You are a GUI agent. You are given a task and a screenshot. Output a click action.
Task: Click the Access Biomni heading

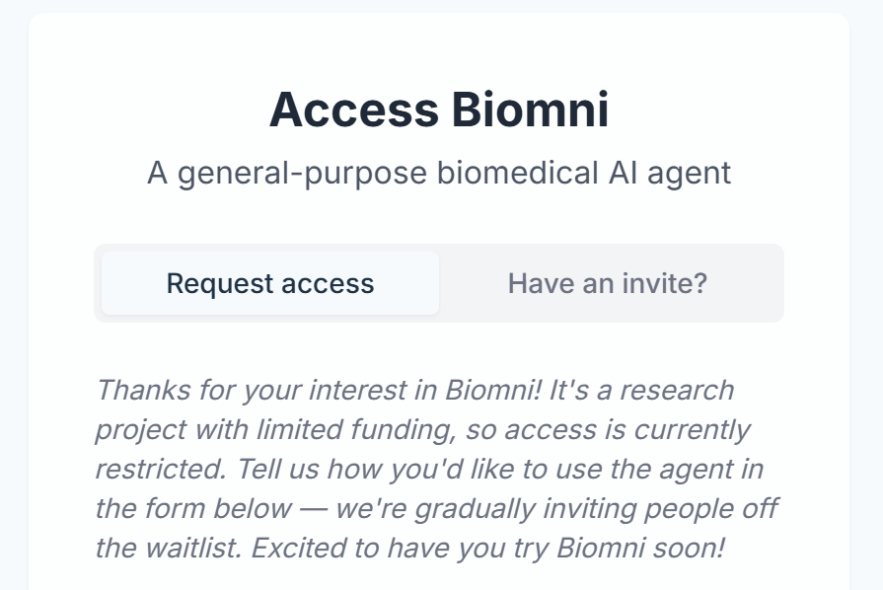(x=439, y=110)
